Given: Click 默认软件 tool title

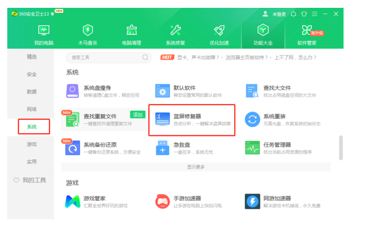Looking at the screenshot, I should click(184, 88).
